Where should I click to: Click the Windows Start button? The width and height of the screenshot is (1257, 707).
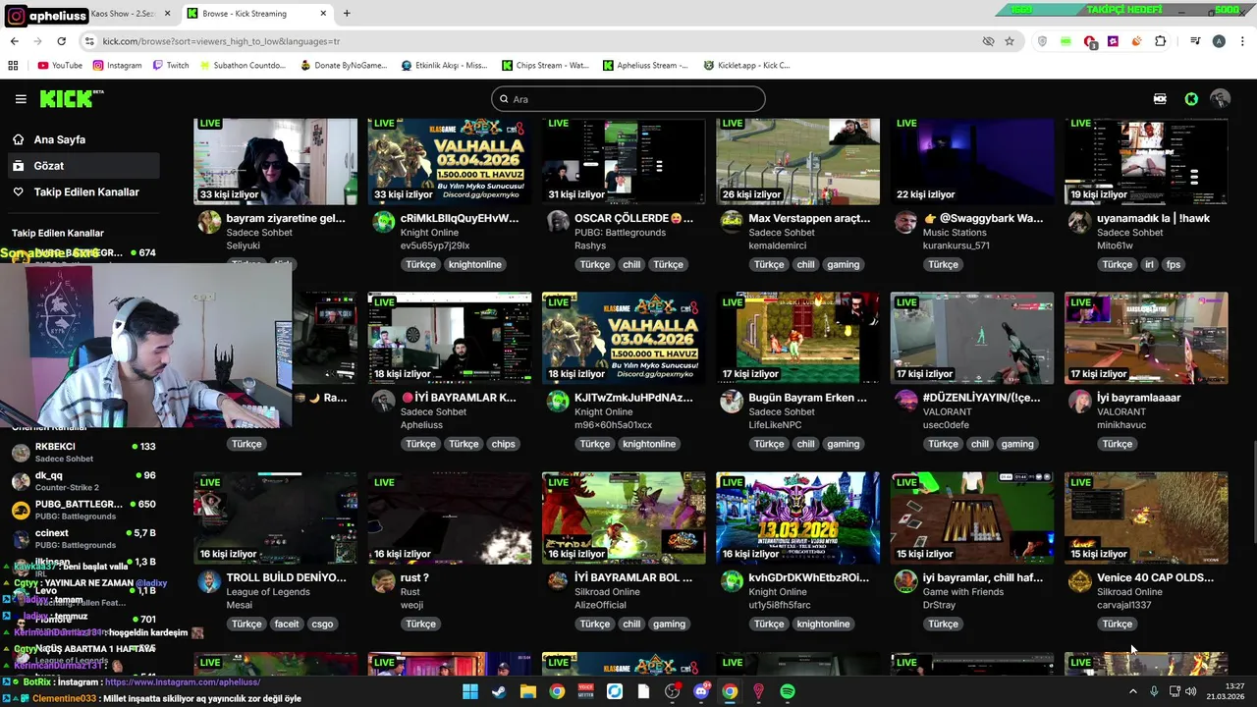tap(470, 691)
